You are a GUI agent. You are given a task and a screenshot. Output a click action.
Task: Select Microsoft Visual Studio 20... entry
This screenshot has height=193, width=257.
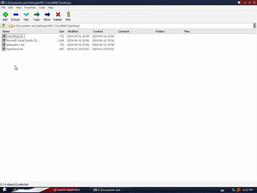pos(23,40)
